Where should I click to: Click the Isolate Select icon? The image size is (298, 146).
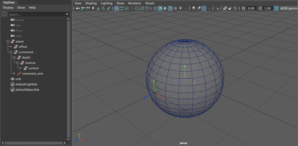217,8
